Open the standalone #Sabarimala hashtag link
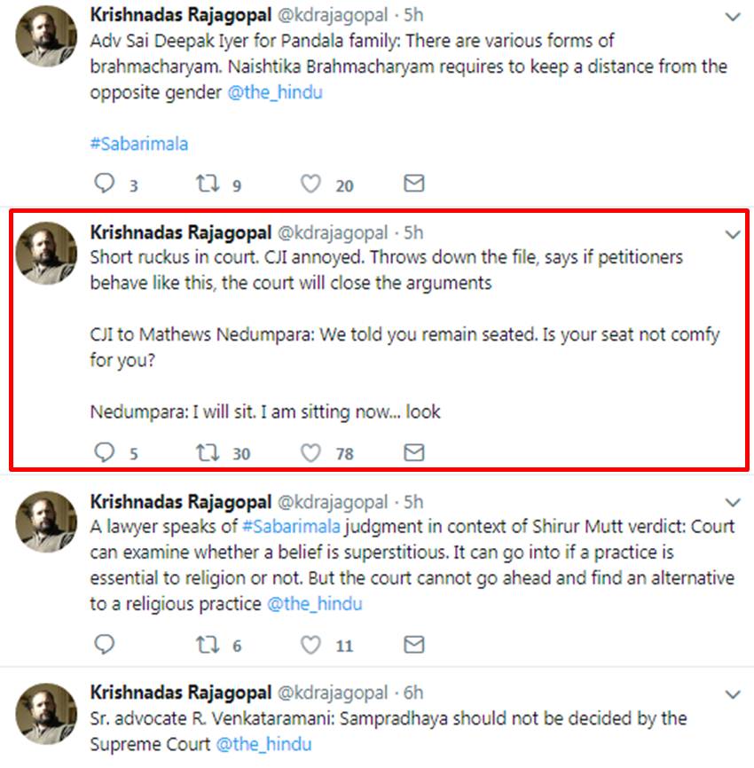 pyautogui.click(x=138, y=144)
